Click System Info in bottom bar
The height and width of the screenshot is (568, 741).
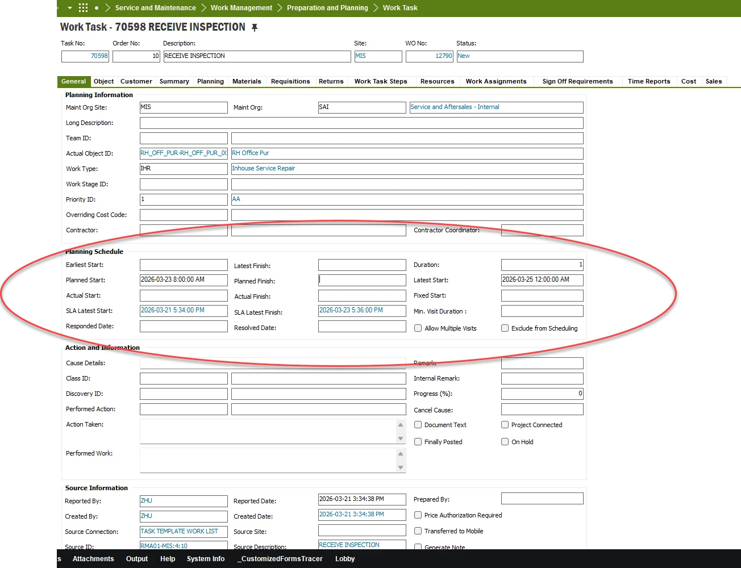[206, 559]
